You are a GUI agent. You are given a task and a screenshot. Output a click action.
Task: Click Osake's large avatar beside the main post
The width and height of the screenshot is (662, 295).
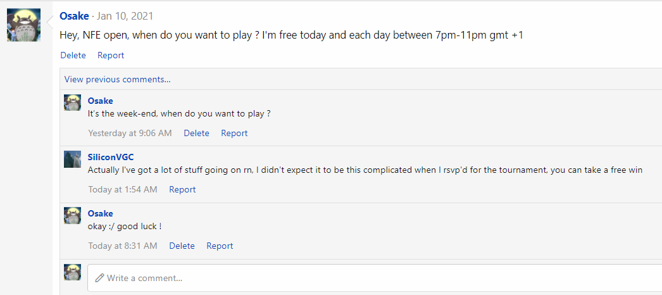click(x=23, y=25)
